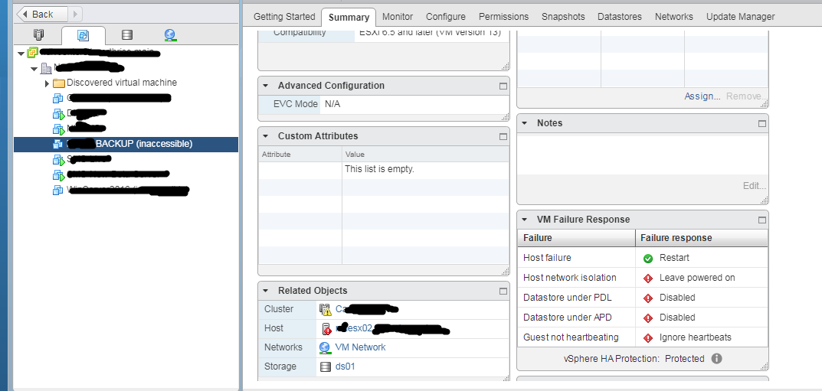Select the Summary tab
The height and width of the screenshot is (391, 822).
(x=349, y=18)
